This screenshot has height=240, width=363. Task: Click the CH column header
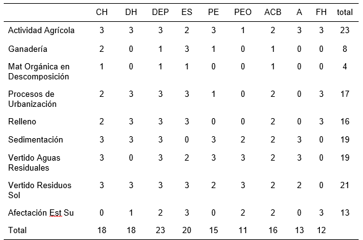click(102, 12)
